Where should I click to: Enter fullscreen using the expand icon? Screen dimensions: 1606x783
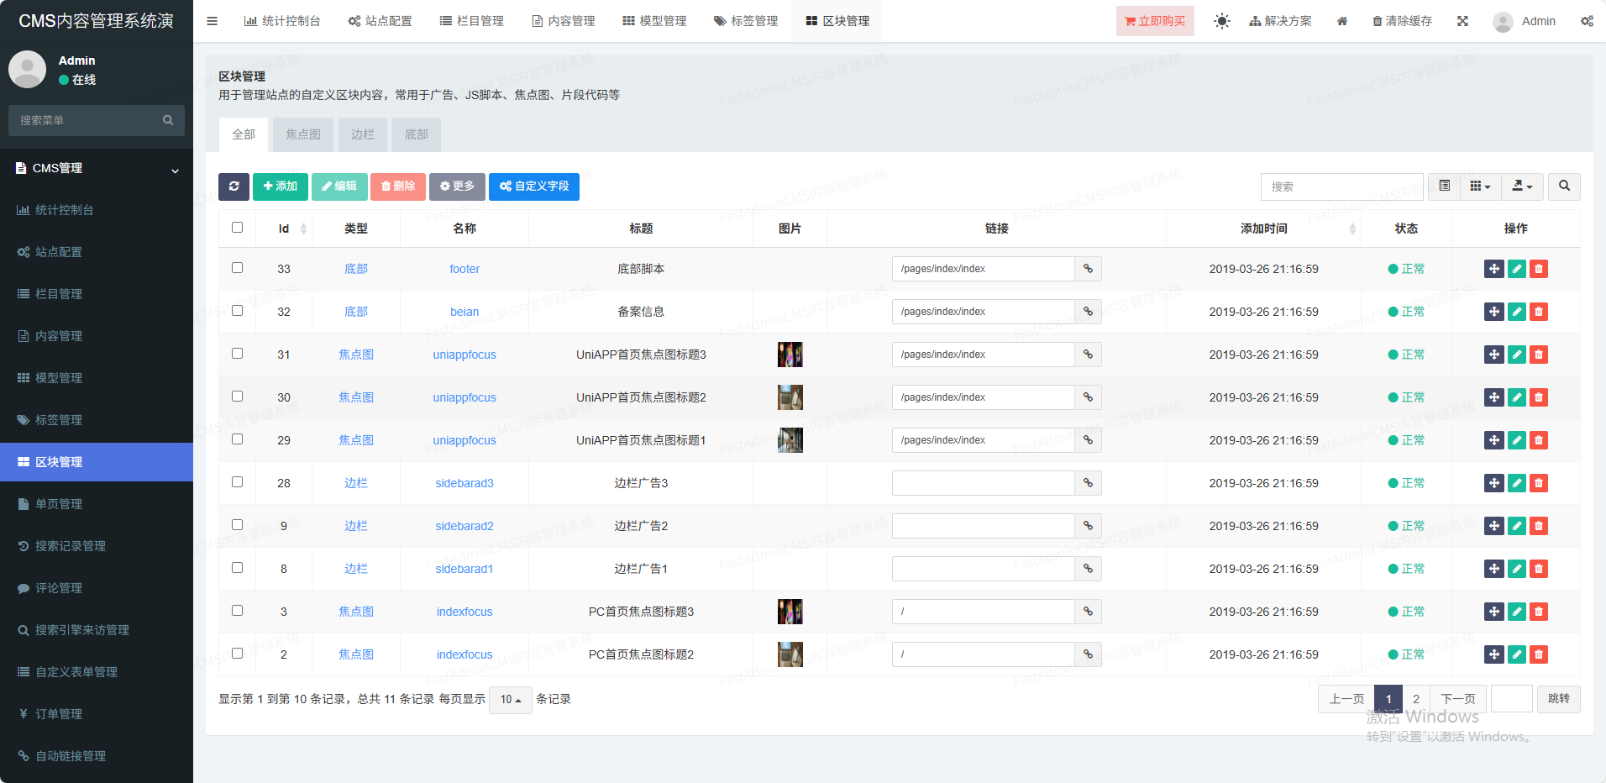[x=1462, y=21]
